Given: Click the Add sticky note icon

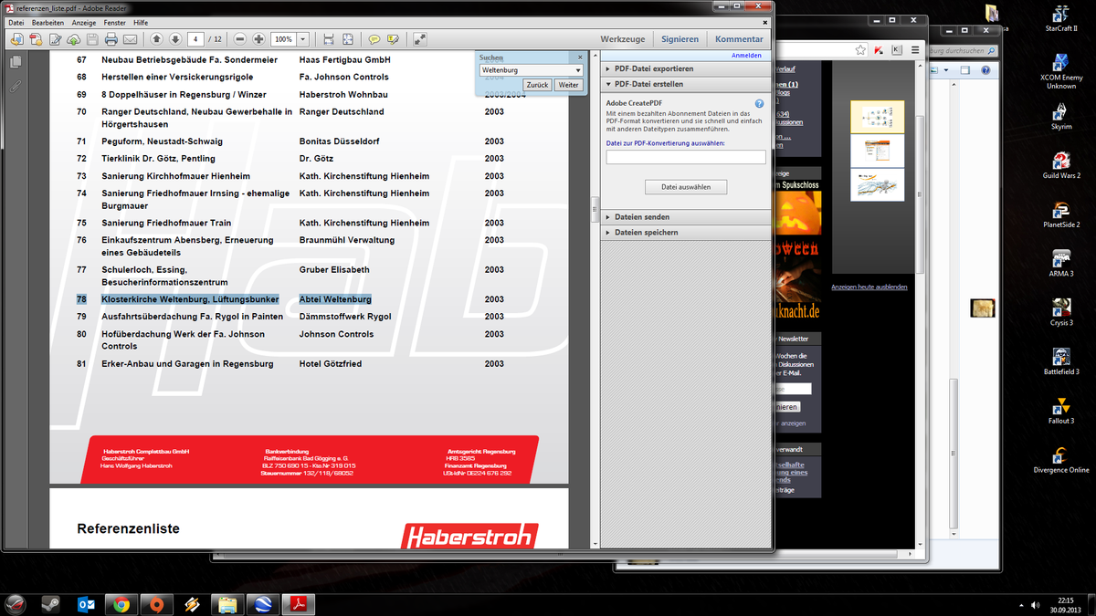Looking at the screenshot, I should [x=374, y=39].
